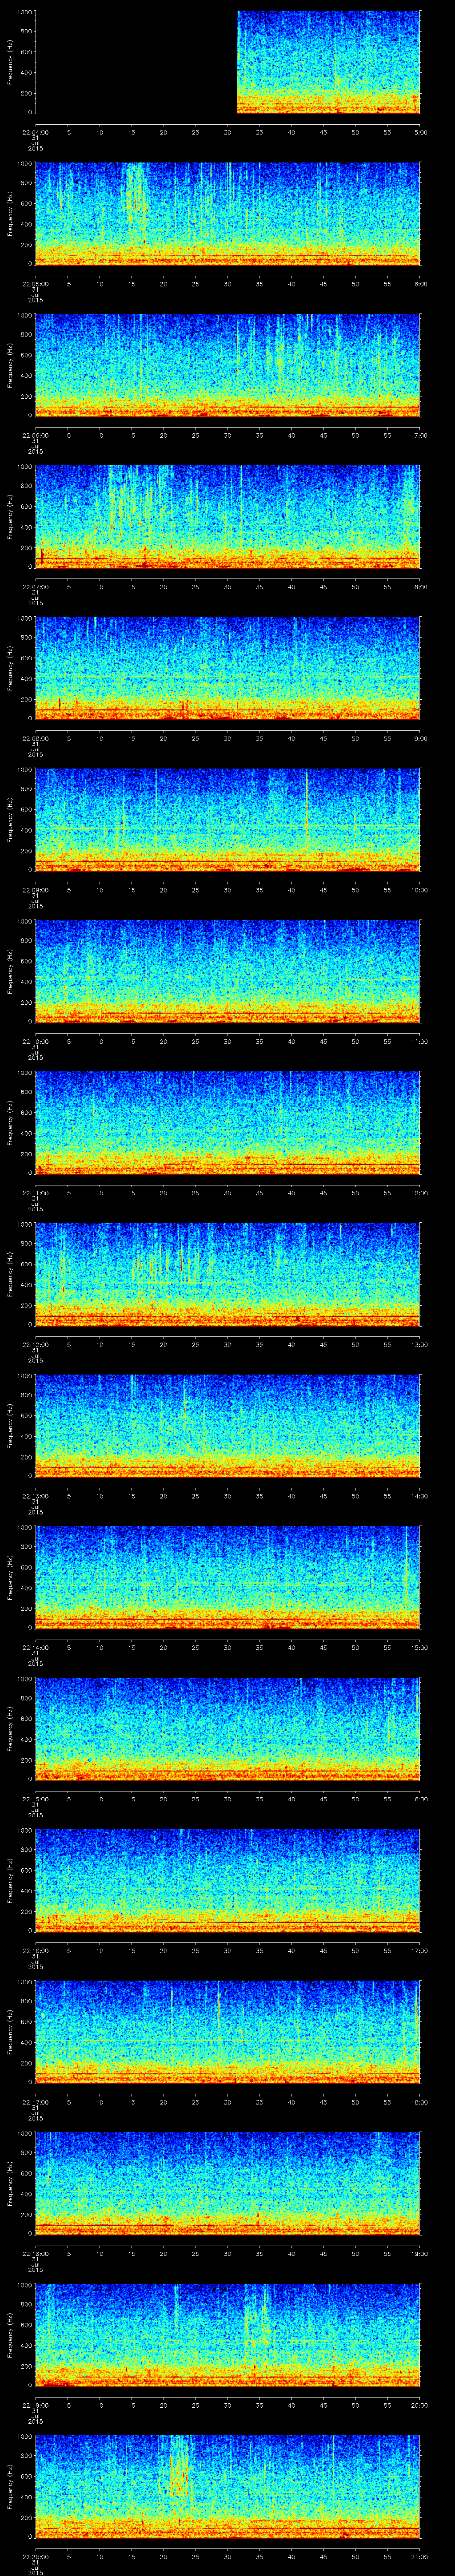Click the '22:11:00' start time label

pyautogui.click(x=35, y=1192)
